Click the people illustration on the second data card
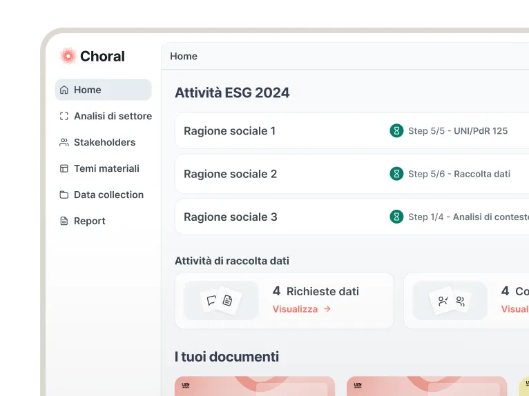The image size is (529, 396). pyautogui.click(x=450, y=300)
